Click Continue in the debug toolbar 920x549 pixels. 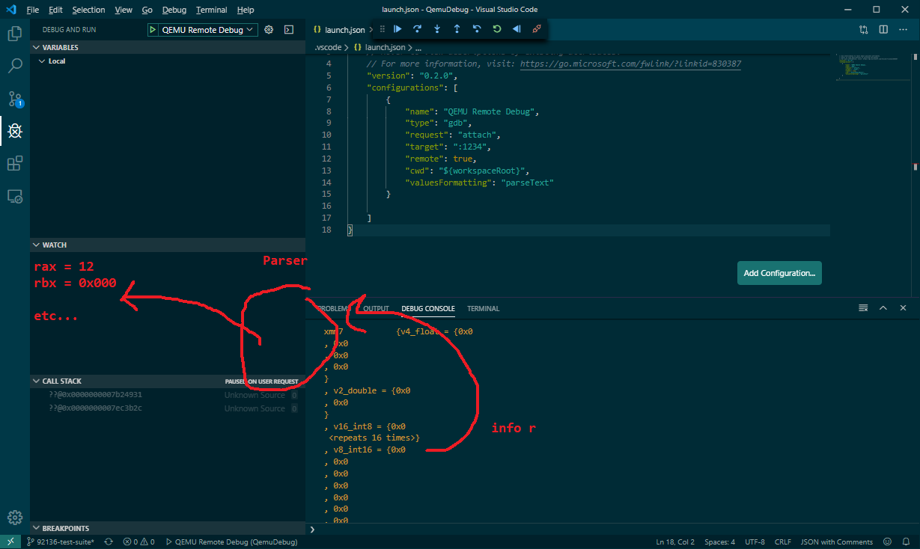click(x=397, y=29)
